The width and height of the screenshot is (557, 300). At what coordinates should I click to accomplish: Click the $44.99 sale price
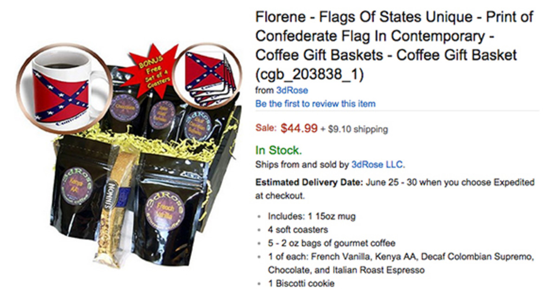pos(299,128)
